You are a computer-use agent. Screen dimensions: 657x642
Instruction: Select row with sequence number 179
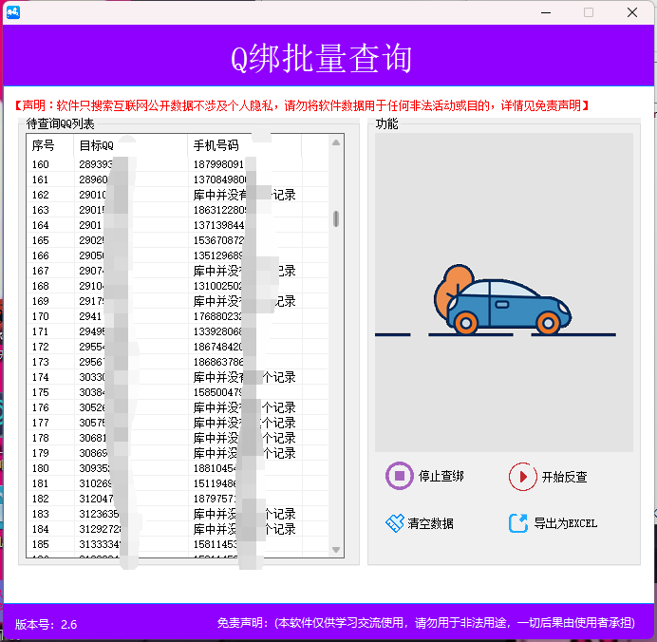(178, 453)
